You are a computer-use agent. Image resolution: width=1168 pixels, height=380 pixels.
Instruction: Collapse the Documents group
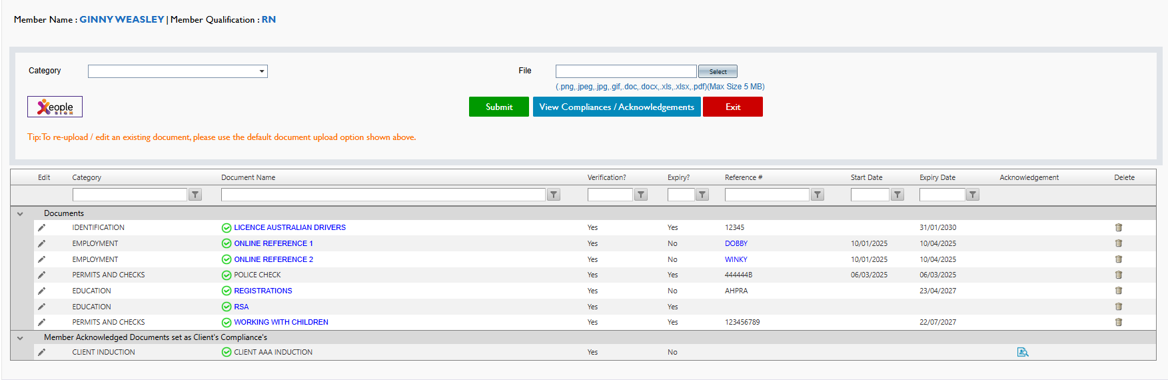click(x=20, y=214)
